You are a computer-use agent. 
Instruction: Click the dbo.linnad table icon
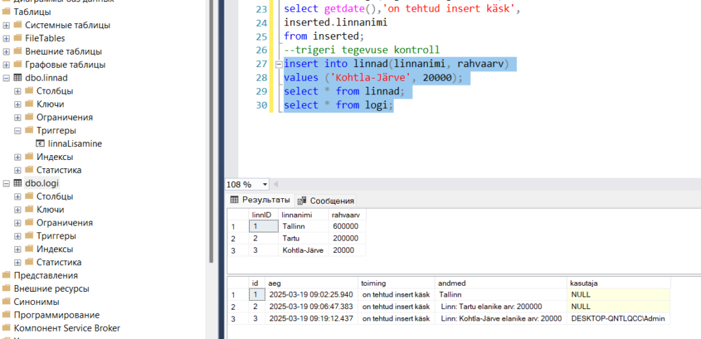17,78
